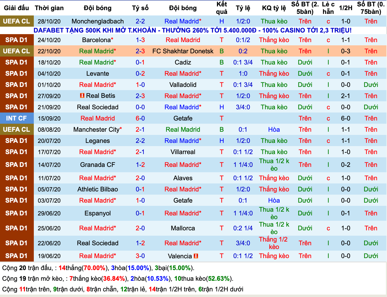This screenshot has width=387, height=297.
Task: Open the 2-3 score versus Shakhtar Donetsk
Action: tap(140, 51)
